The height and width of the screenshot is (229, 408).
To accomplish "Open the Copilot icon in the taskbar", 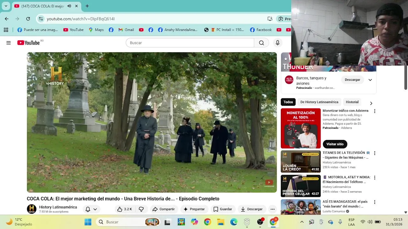I will click(x=194, y=222).
